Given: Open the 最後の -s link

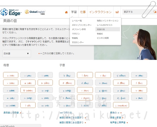Looking at the screenshot, I should pos(115,113).
